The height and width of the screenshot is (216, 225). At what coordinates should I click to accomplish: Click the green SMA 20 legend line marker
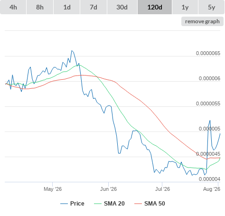98,204
